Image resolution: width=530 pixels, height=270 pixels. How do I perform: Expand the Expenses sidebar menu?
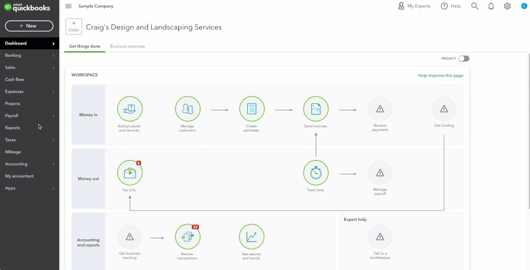(x=29, y=92)
